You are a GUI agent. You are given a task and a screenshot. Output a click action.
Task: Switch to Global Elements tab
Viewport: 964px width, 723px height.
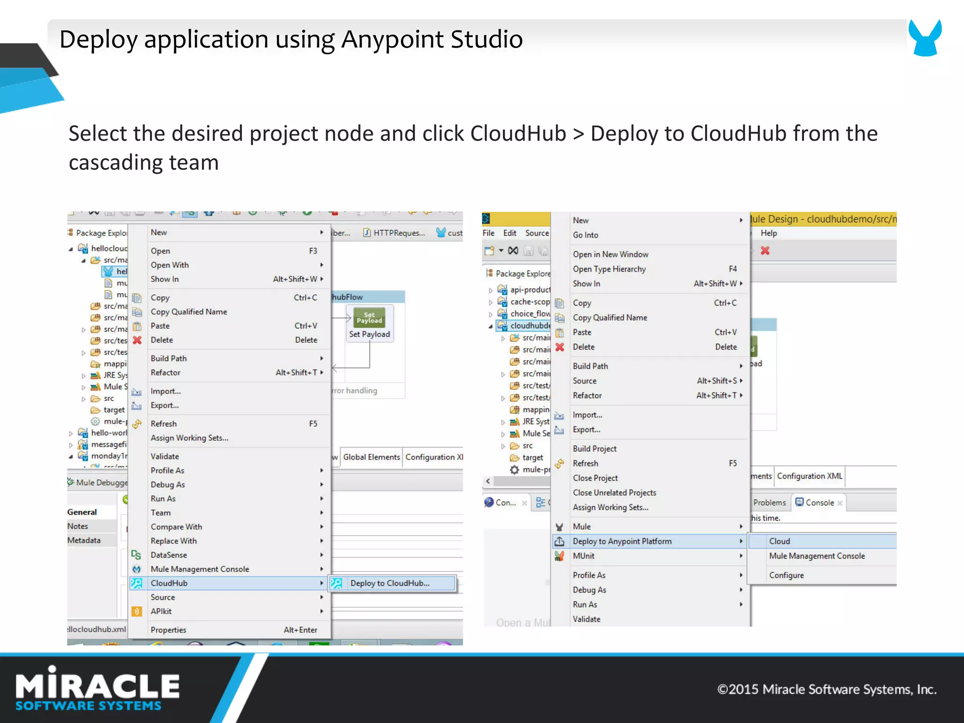[x=371, y=457]
